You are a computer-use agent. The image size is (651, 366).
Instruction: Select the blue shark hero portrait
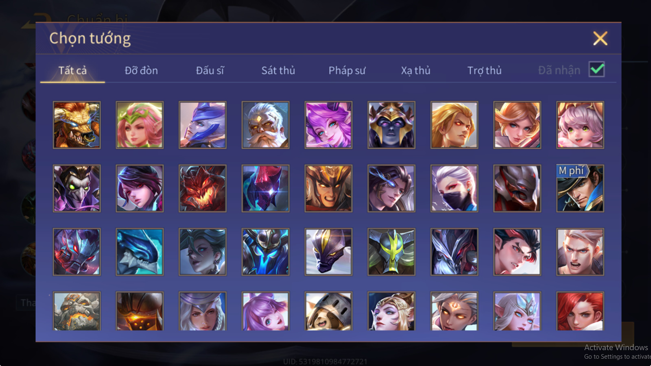click(140, 252)
